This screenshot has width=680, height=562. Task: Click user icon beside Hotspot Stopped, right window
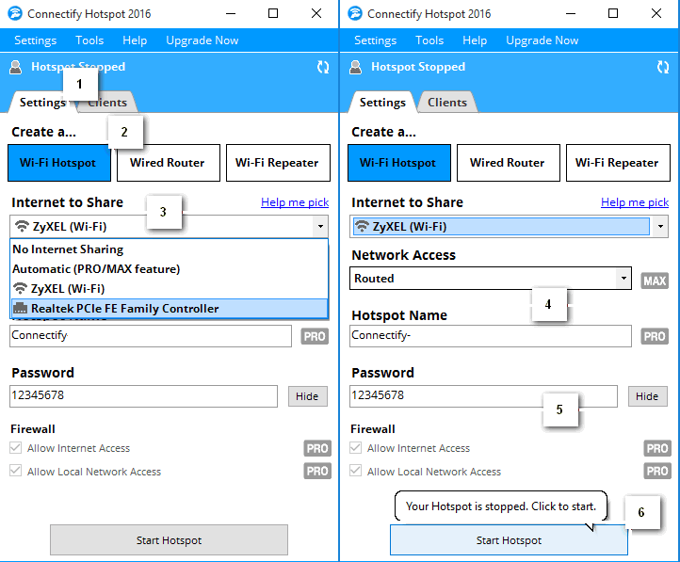click(356, 67)
